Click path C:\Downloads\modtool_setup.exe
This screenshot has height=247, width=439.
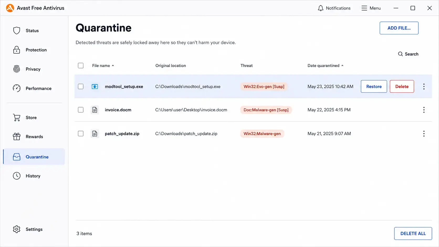tap(188, 87)
